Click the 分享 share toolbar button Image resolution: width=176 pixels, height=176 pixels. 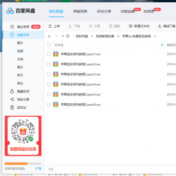94,26
